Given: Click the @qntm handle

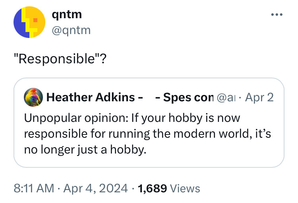Looking at the screenshot, I should [x=71, y=30].
